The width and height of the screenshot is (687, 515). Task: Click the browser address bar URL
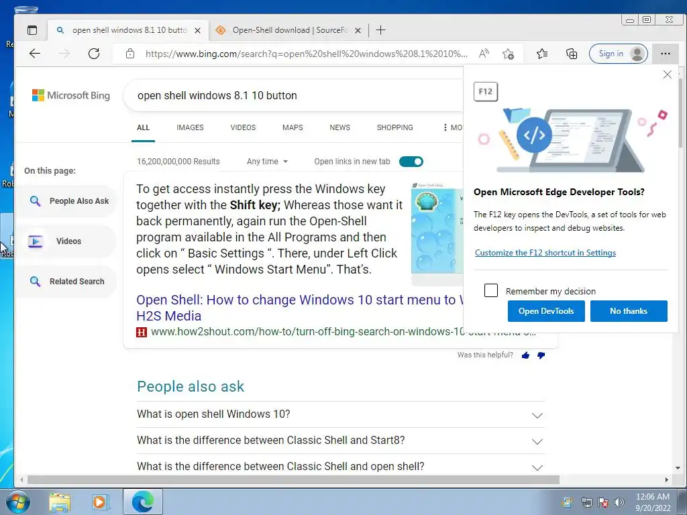pos(307,54)
